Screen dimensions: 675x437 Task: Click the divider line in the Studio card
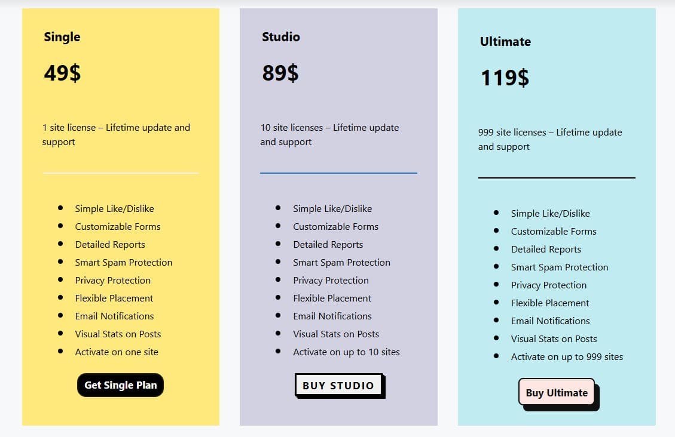[x=338, y=174]
